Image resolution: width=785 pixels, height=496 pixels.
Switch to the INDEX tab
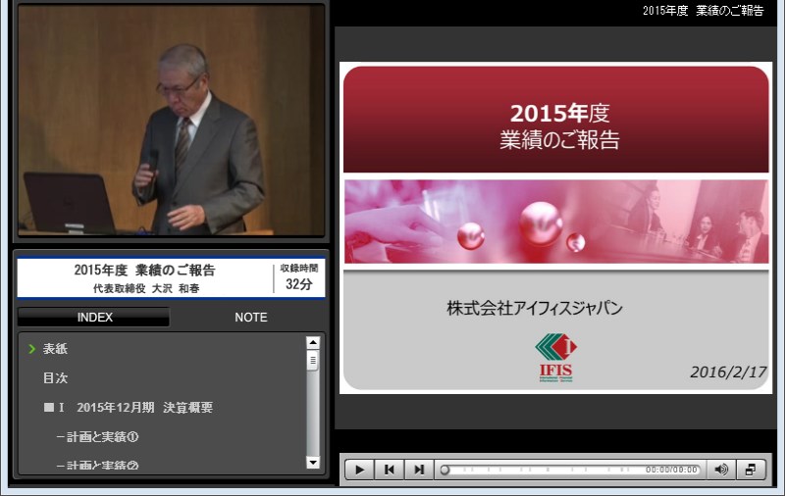[94, 317]
